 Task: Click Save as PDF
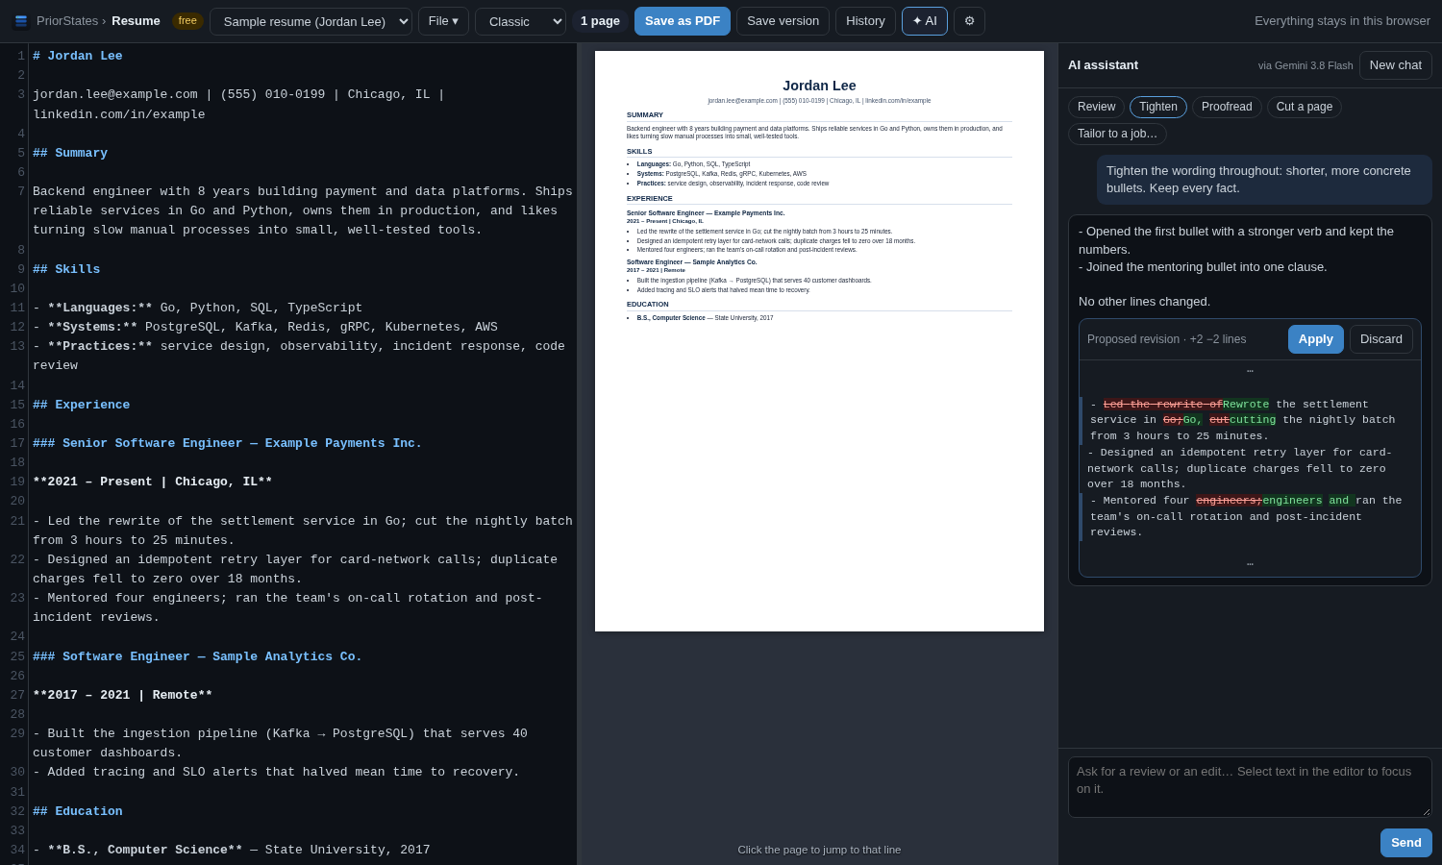pyautogui.click(x=683, y=21)
